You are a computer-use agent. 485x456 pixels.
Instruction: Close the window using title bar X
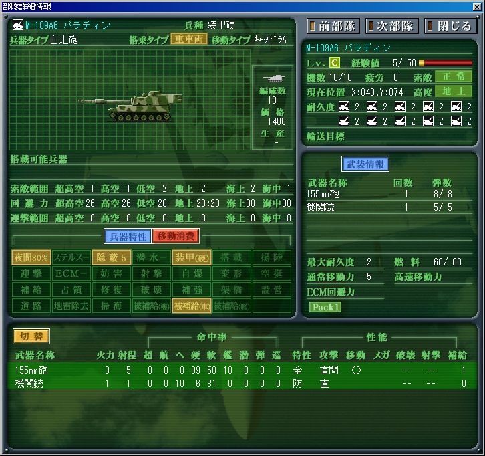pos(476,7)
